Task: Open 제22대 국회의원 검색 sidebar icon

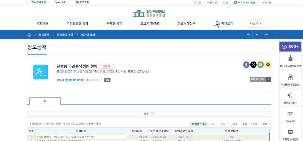Action: tap(290, 58)
